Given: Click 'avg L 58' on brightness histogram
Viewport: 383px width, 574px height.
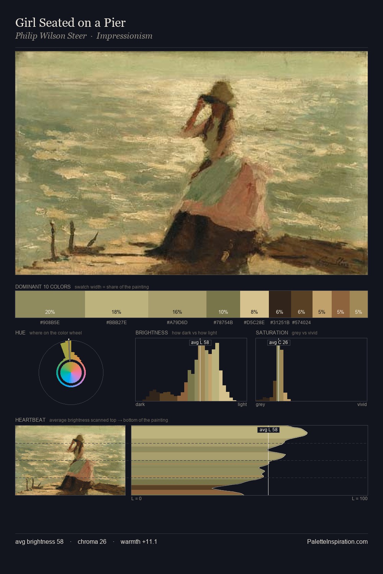Looking at the screenshot, I should 200,342.
